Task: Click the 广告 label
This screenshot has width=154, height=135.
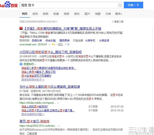Action: (67, 44)
